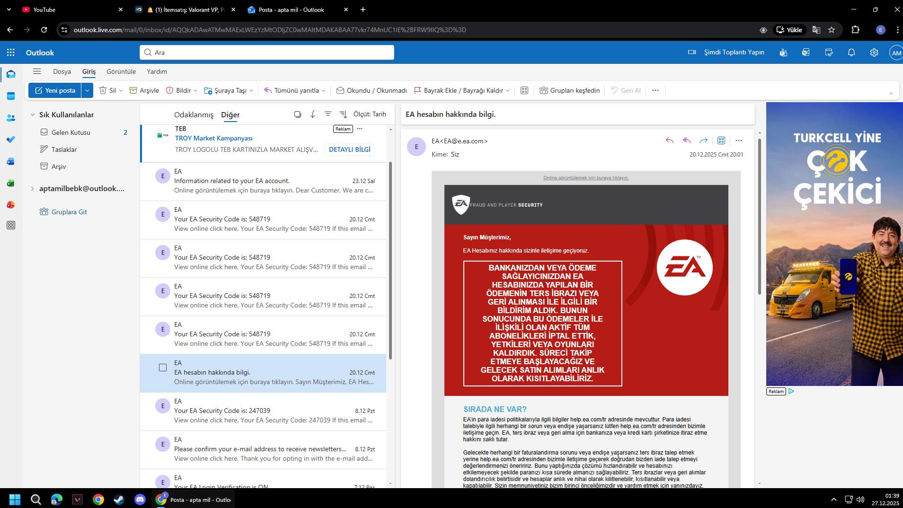Open the notifications bell
This screenshot has width=903, height=508.
tap(851, 53)
